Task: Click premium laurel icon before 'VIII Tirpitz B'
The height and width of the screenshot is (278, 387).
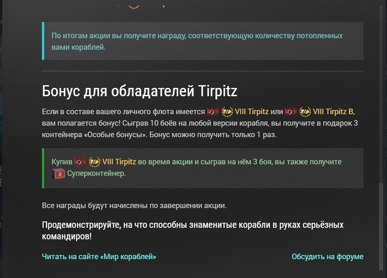Action: pyautogui.click(x=305, y=112)
